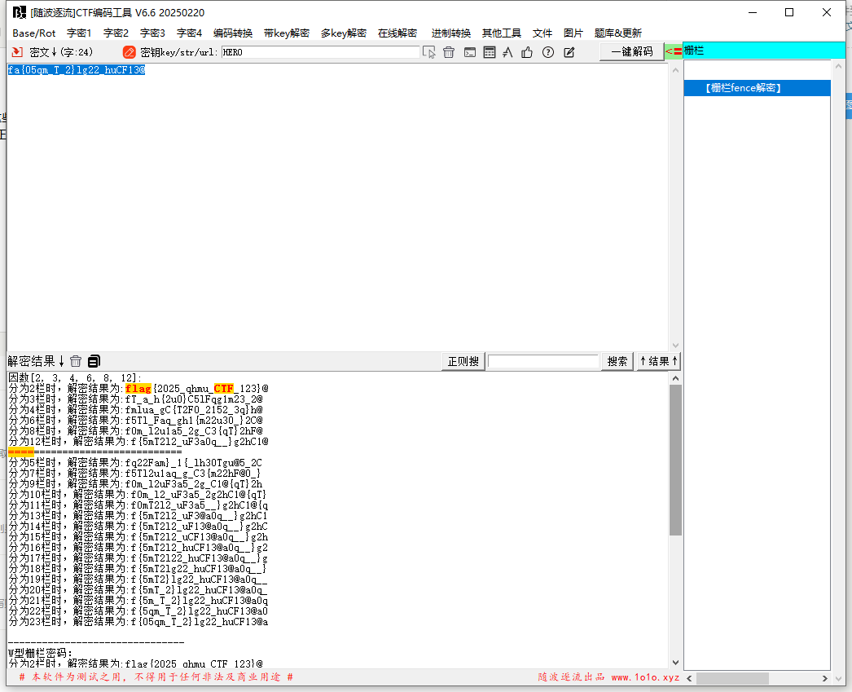Click the ↑结果↑ button
The image size is (852, 692).
click(x=658, y=361)
